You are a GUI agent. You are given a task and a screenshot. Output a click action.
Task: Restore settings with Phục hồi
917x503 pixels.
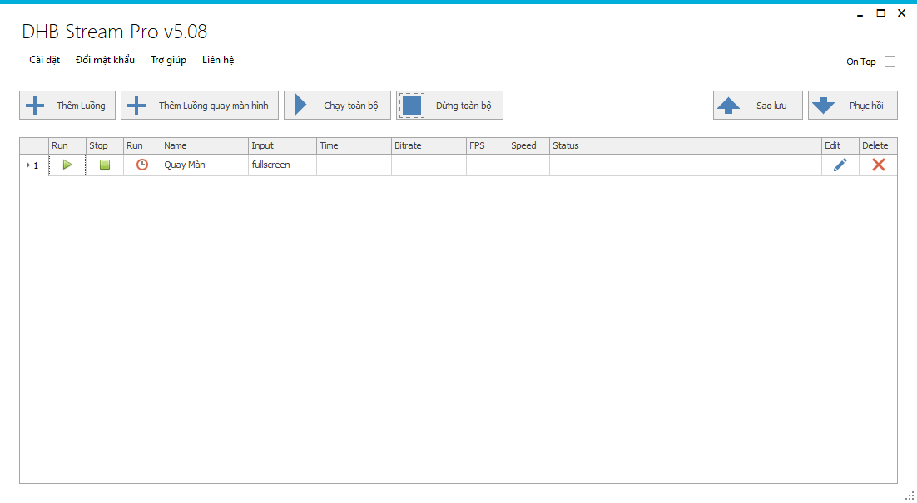point(853,105)
